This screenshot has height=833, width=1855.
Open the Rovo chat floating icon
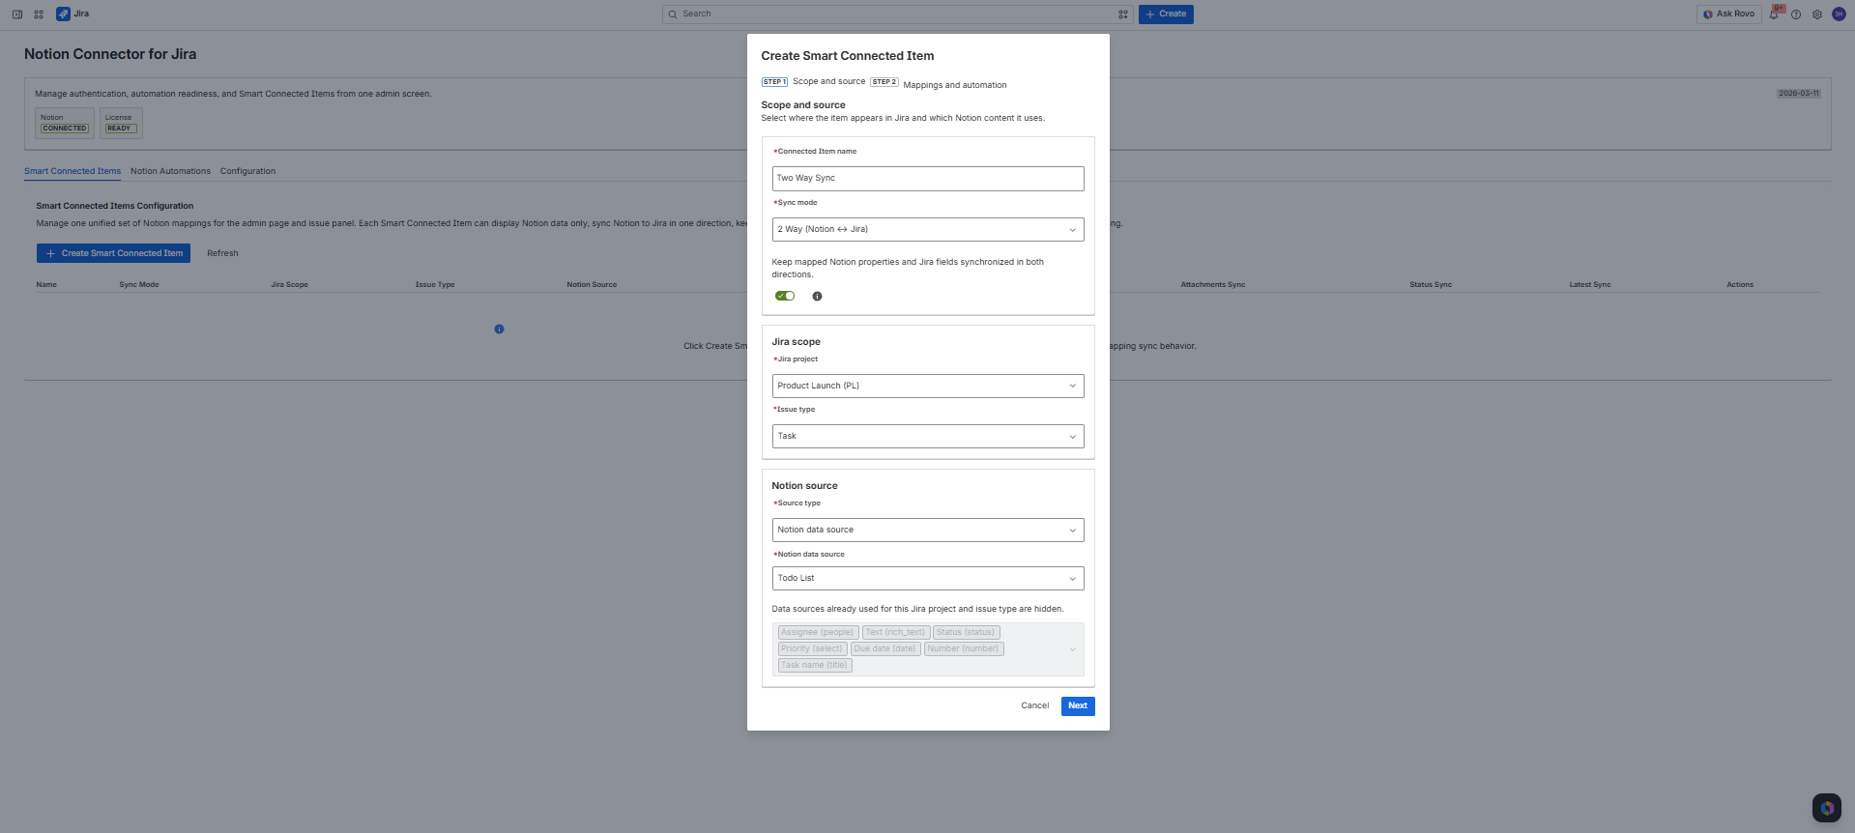1826,808
